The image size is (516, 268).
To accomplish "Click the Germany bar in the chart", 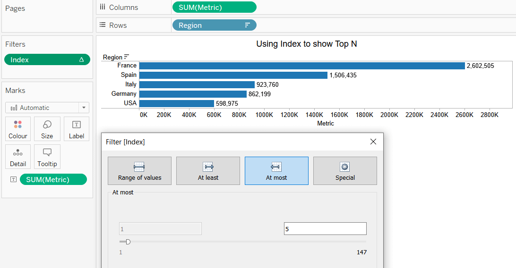I will coord(193,94).
